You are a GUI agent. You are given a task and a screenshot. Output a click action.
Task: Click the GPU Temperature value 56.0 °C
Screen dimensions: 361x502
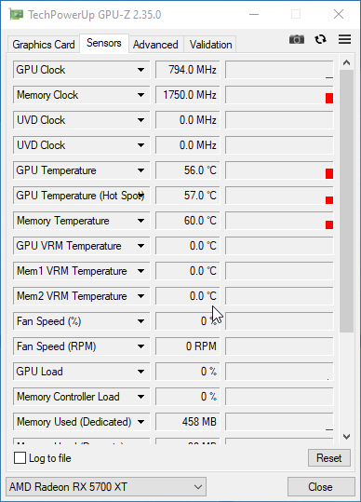(188, 170)
